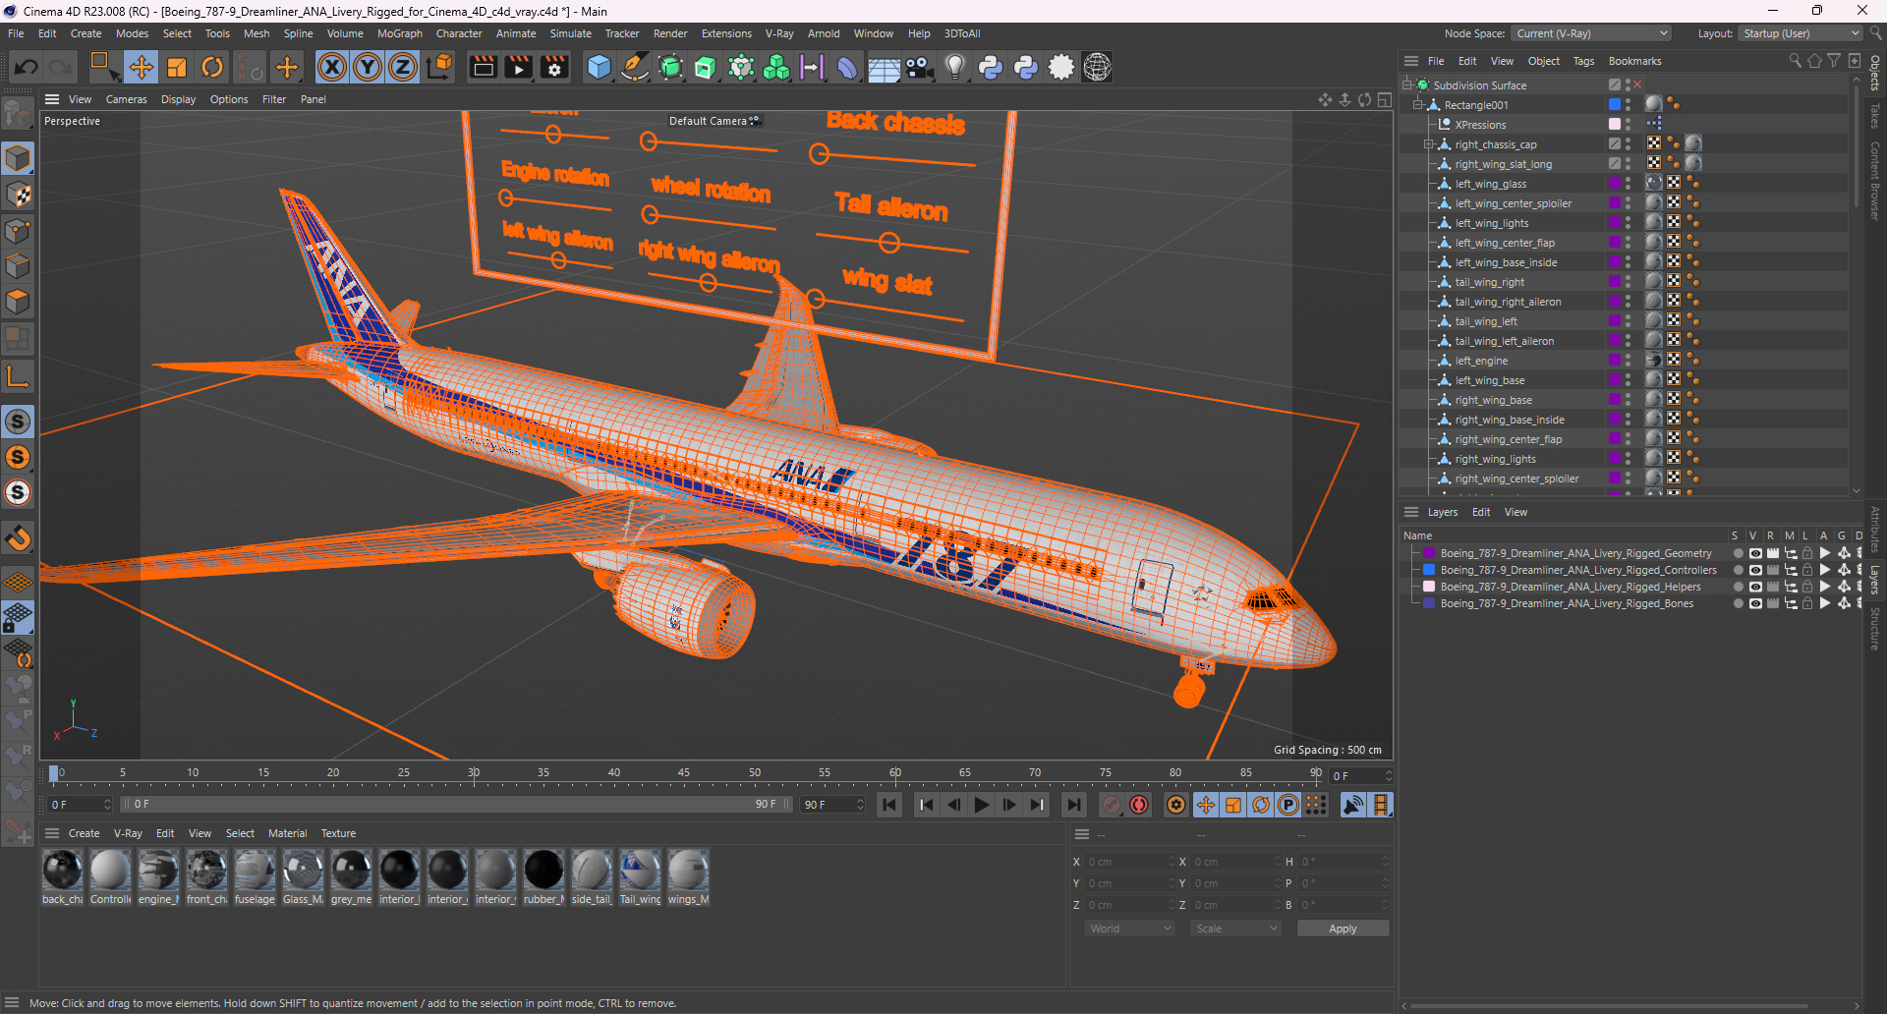Open Edit Render Settings icon
Screen dimensions: 1887x1014
pos(554,67)
